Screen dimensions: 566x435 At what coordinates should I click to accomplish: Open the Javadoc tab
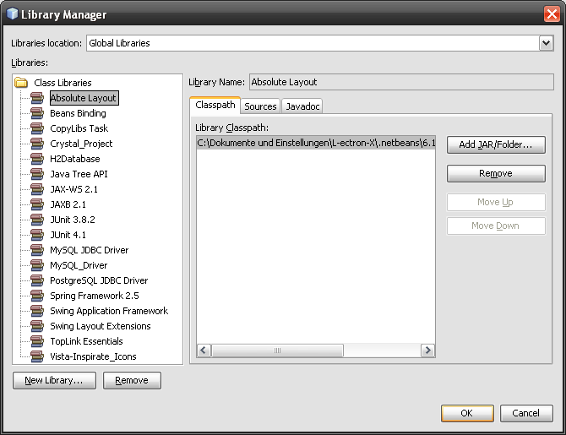(302, 106)
